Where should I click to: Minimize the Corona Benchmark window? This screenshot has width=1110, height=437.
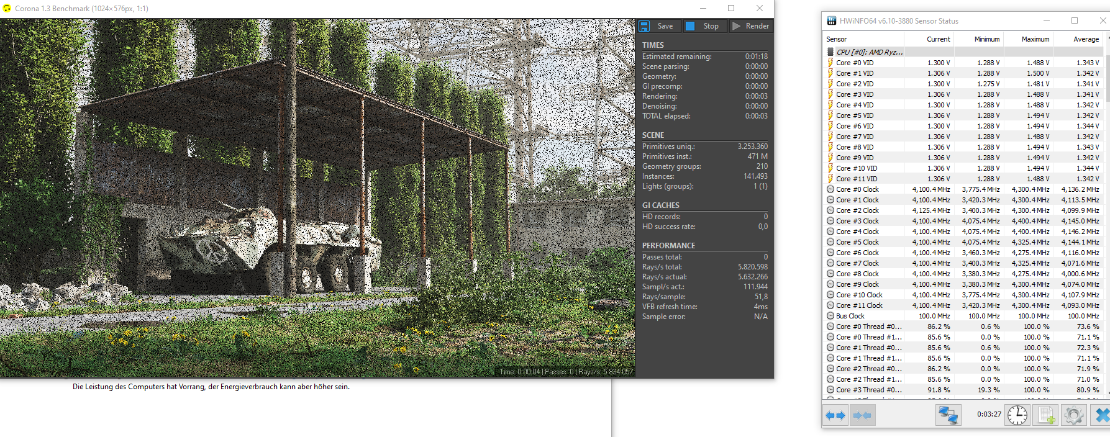coord(703,9)
